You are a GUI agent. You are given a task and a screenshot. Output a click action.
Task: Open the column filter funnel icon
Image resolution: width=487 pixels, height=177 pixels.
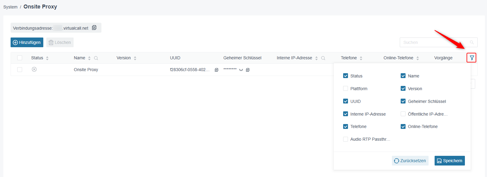472,58
